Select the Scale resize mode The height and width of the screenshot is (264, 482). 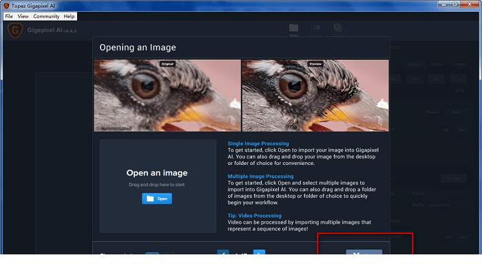point(413,64)
